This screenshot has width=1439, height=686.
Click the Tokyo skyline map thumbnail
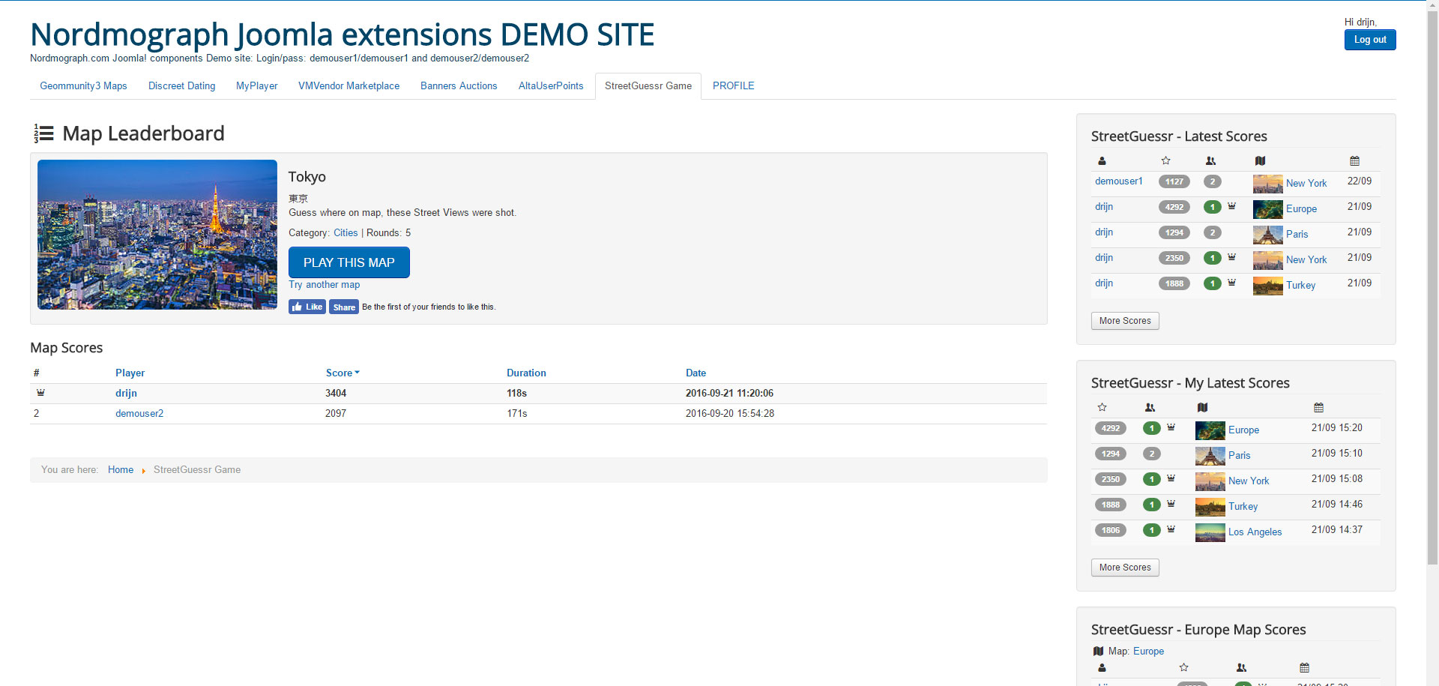coord(157,235)
